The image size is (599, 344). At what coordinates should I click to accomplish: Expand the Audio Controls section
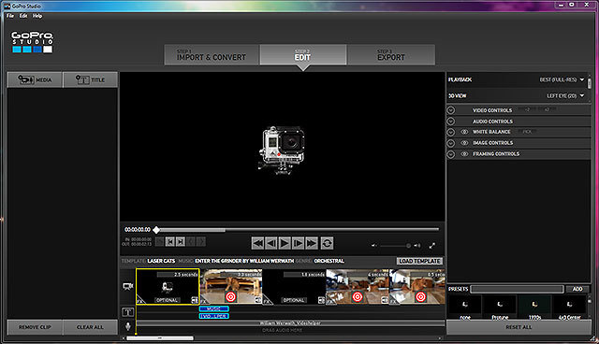(451, 122)
